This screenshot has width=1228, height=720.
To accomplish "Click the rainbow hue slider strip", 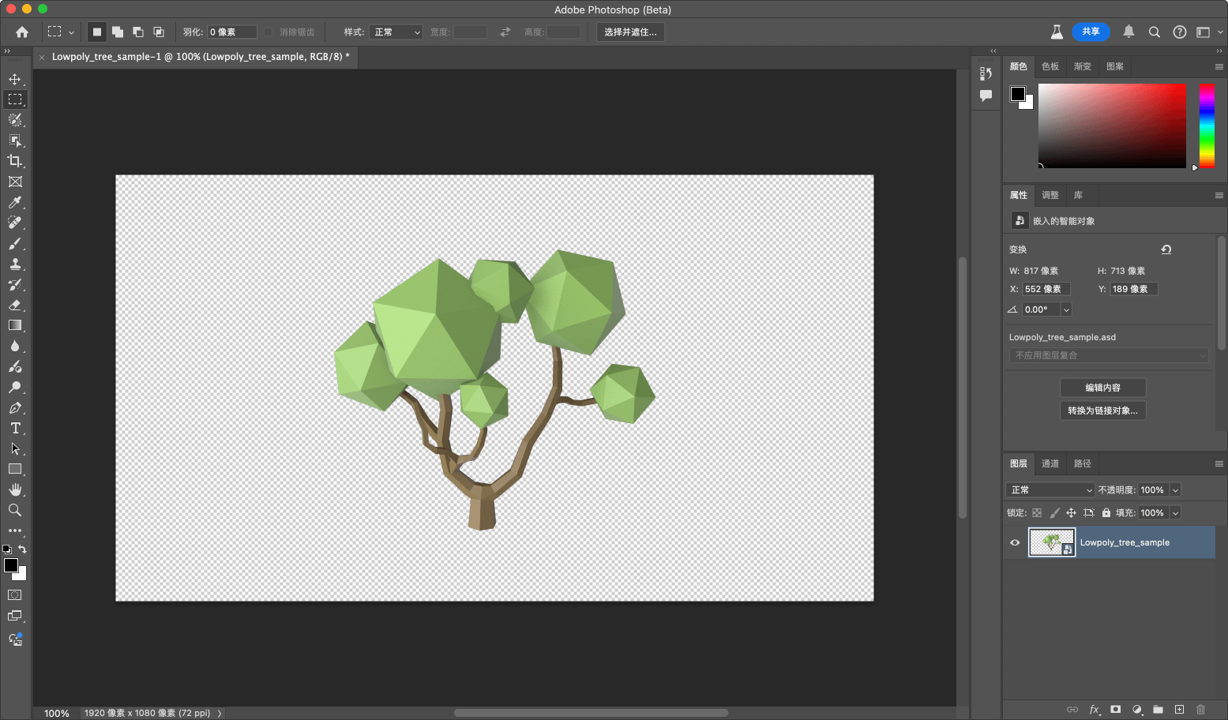I will pos(1207,126).
